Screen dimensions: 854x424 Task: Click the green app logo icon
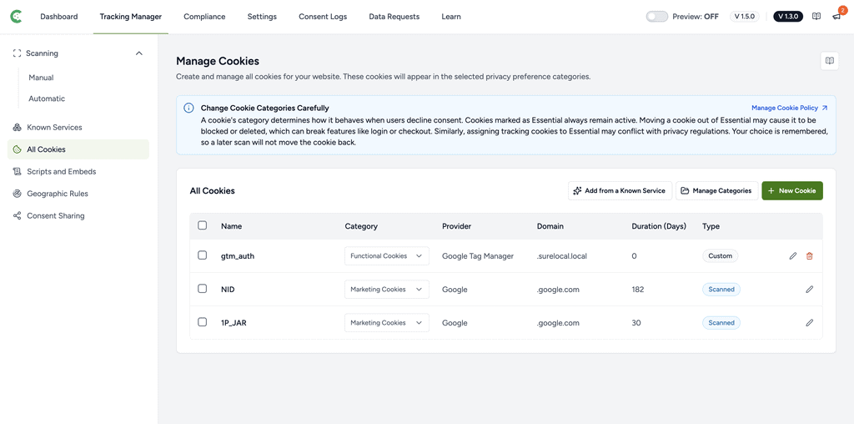(x=17, y=17)
